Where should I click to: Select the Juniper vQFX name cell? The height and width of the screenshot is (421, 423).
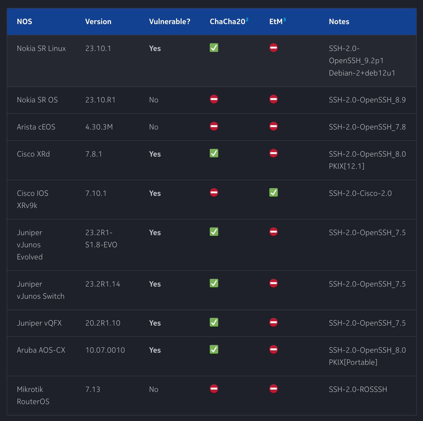pyautogui.click(x=39, y=323)
